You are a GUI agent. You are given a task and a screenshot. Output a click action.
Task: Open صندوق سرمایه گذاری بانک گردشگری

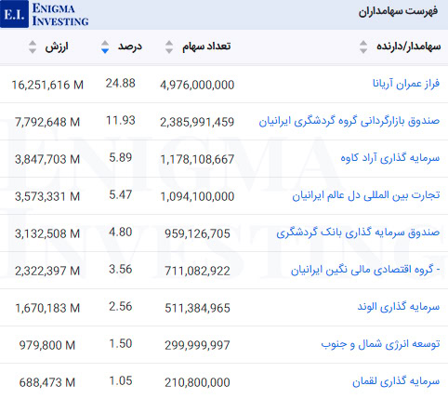click(358, 233)
